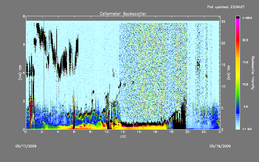
Task: Click the '10' tick on the kft axis
Action: click(223, 86)
